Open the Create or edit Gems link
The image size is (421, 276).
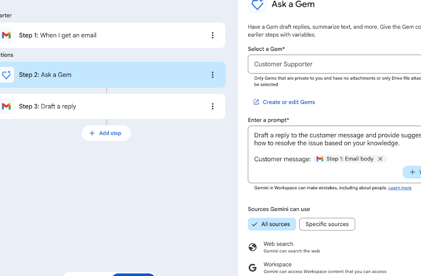[x=289, y=102]
